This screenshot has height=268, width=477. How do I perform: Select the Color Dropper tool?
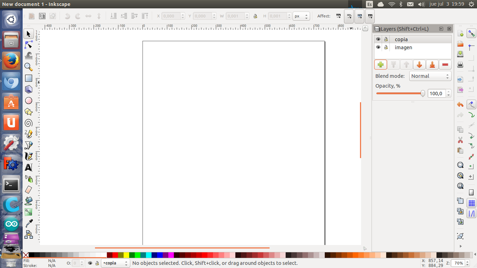pyautogui.click(x=29, y=223)
